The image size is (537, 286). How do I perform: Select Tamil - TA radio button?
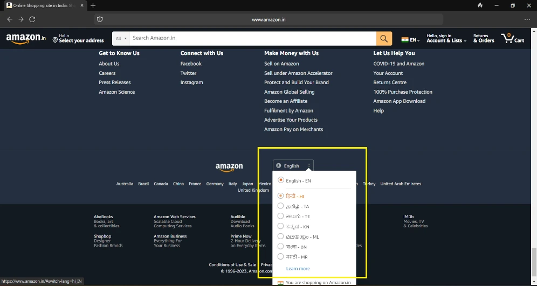tap(280, 206)
